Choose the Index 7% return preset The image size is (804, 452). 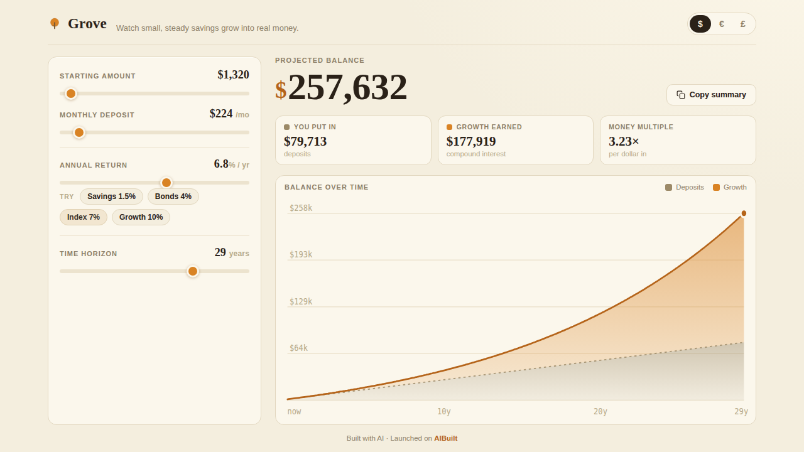[84, 217]
